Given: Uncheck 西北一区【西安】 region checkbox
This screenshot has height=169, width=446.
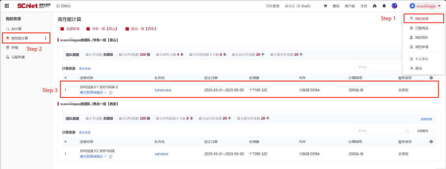Looking at the screenshot, I should pyautogui.click(x=127, y=29).
